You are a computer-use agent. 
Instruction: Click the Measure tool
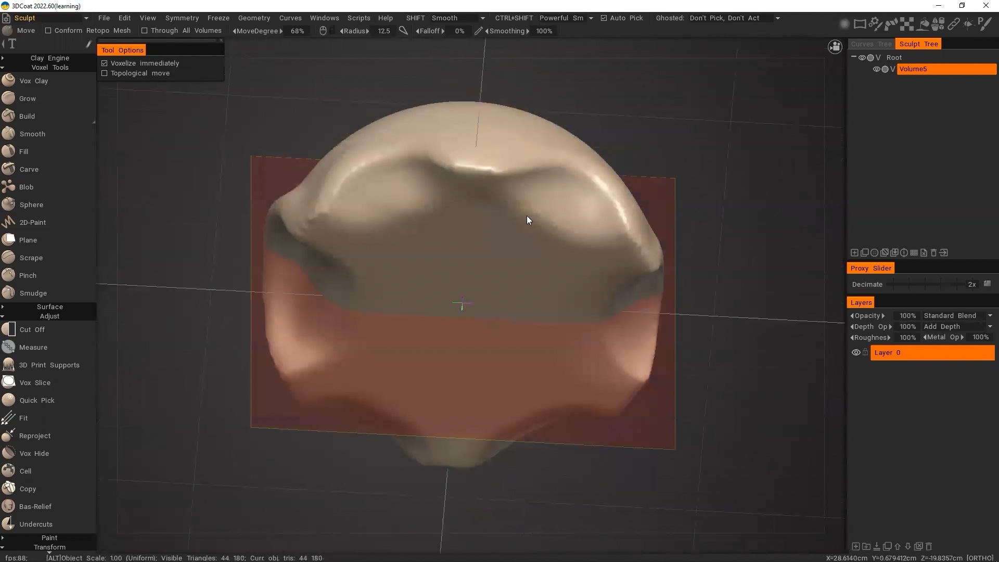(x=33, y=347)
